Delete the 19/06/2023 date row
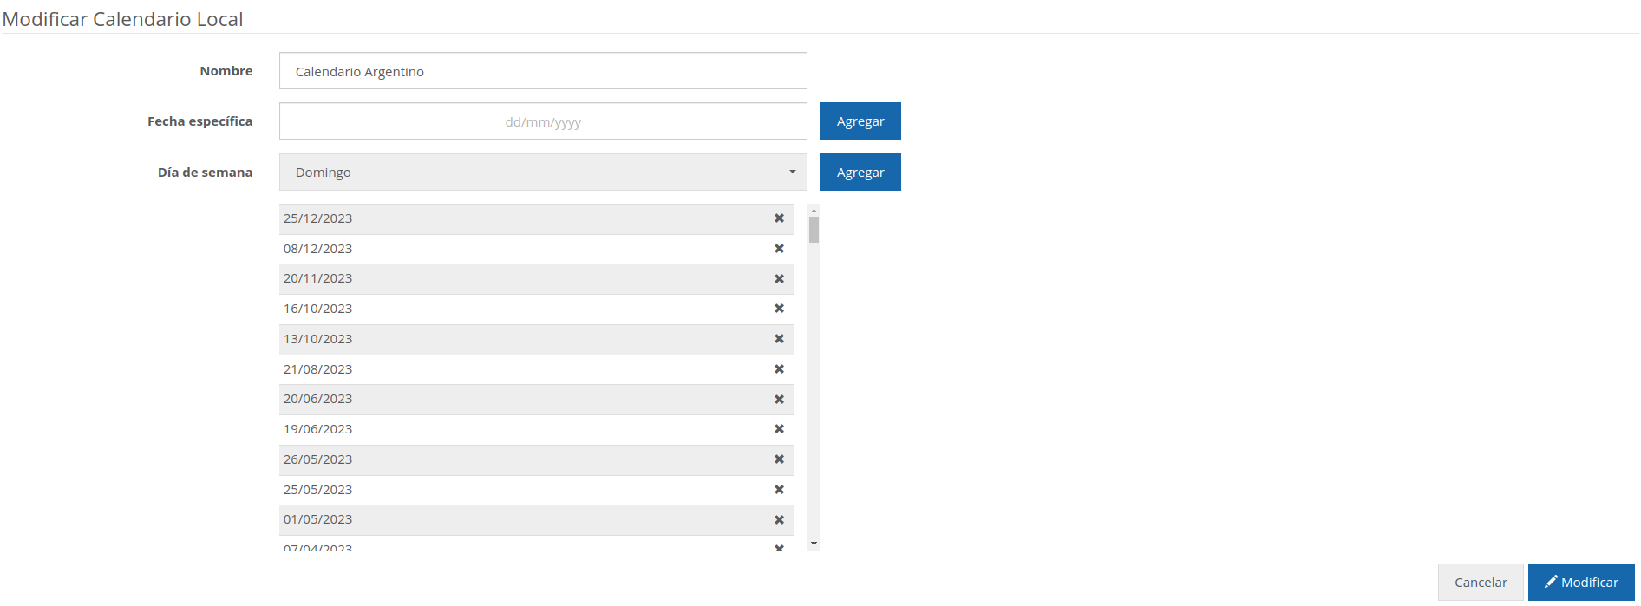Screen dimensions: 1641x606 (779, 429)
